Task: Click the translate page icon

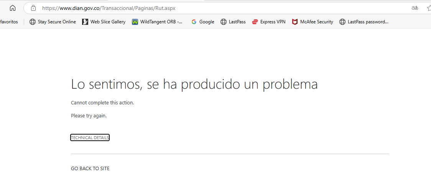Action: tap(415, 8)
